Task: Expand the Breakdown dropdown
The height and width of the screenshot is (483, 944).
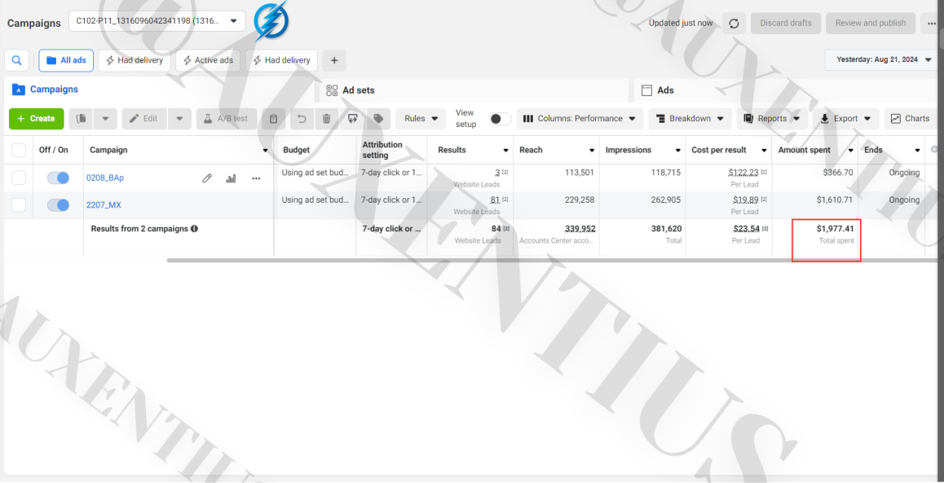Action: point(690,118)
